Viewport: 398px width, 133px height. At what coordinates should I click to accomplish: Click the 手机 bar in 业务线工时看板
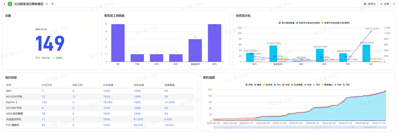[156, 58]
